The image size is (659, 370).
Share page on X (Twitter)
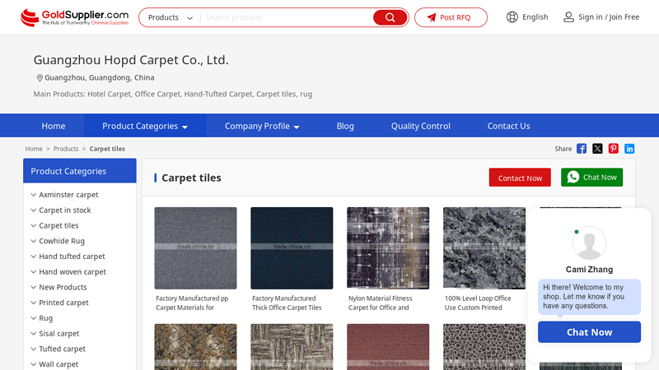[597, 149]
